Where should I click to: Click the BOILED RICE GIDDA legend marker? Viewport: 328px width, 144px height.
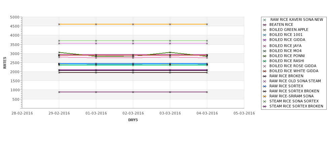point(265,40)
